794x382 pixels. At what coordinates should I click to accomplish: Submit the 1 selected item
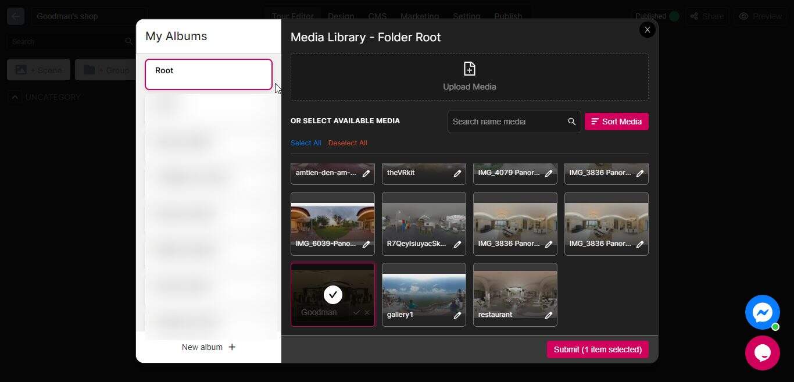[598, 349]
